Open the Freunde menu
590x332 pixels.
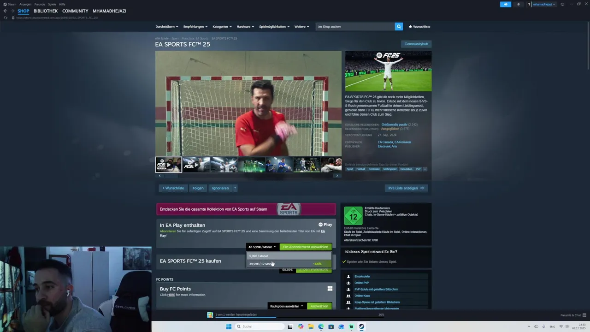tap(40, 4)
